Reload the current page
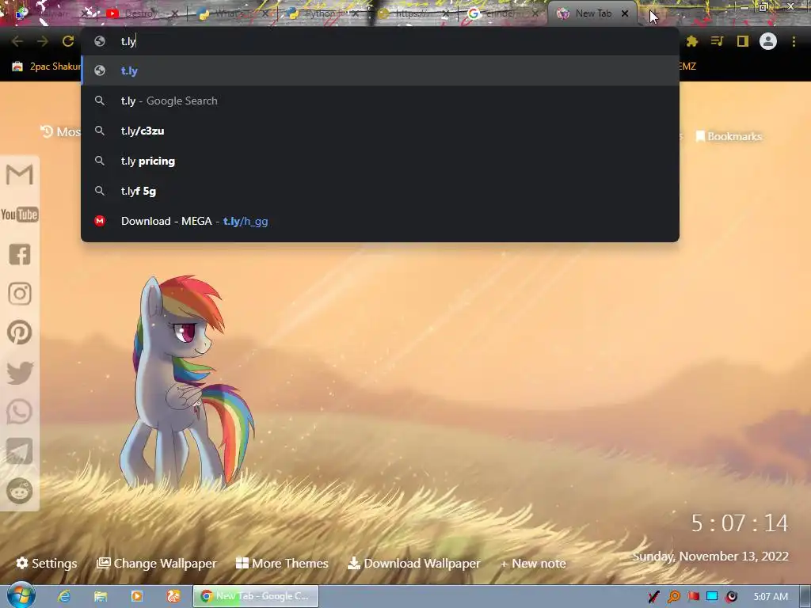The height and width of the screenshot is (608, 811). point(68,41)
